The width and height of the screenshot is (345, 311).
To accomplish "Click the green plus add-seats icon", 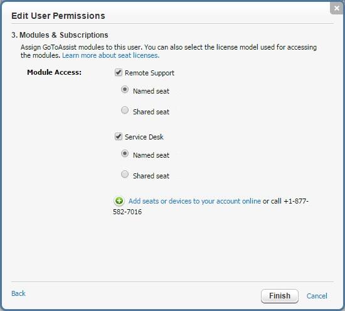I will 119,201.
